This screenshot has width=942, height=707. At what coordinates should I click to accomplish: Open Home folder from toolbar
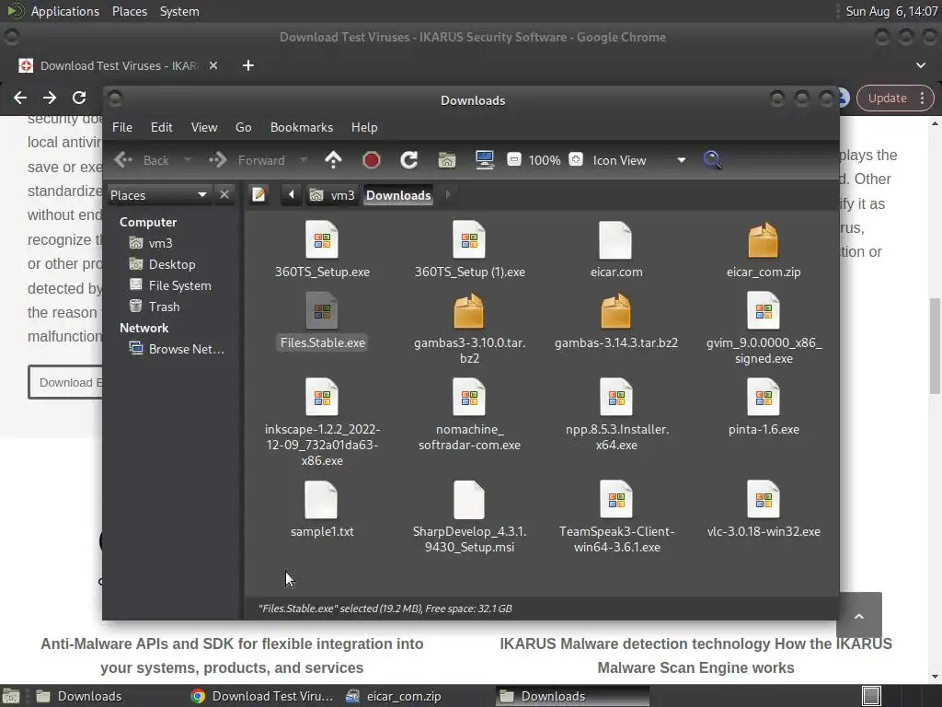[446, 160]
